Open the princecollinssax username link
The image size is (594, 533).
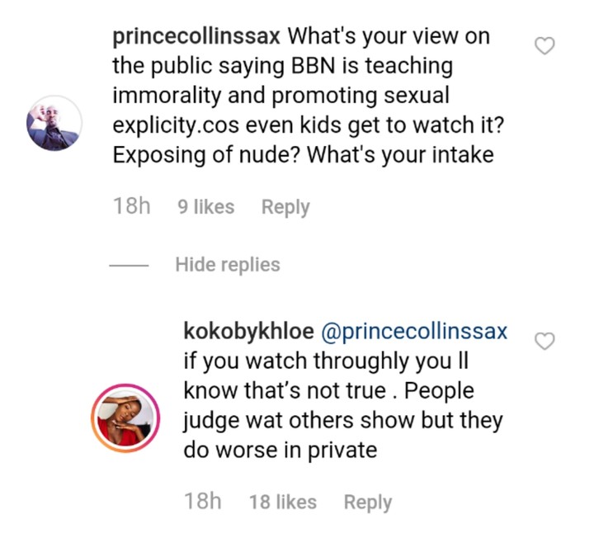pos(195,37)
